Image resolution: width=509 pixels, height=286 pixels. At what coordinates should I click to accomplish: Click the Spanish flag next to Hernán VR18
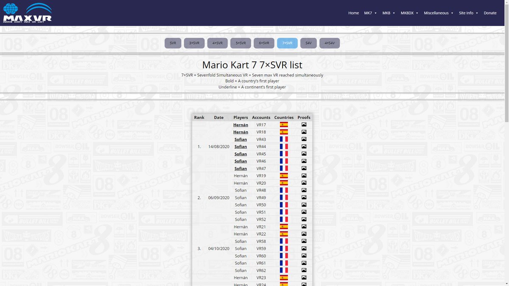(283, 132)
